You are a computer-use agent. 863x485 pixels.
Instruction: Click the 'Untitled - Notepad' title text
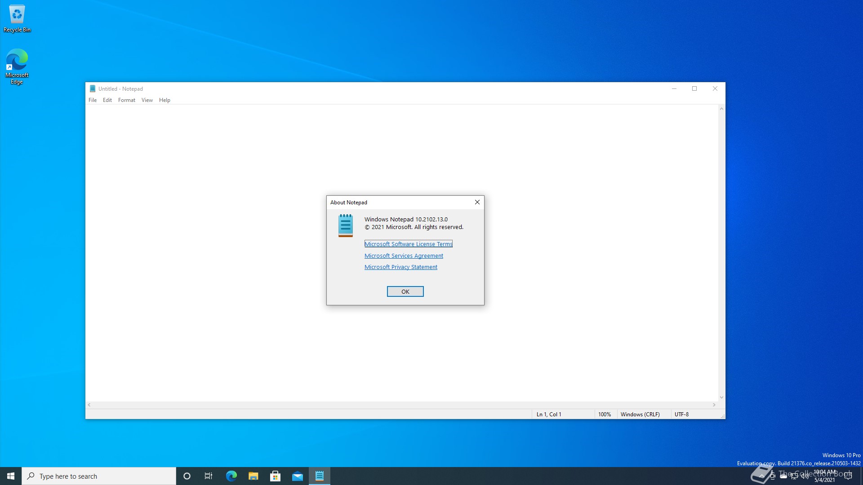(x=120, y=88)
